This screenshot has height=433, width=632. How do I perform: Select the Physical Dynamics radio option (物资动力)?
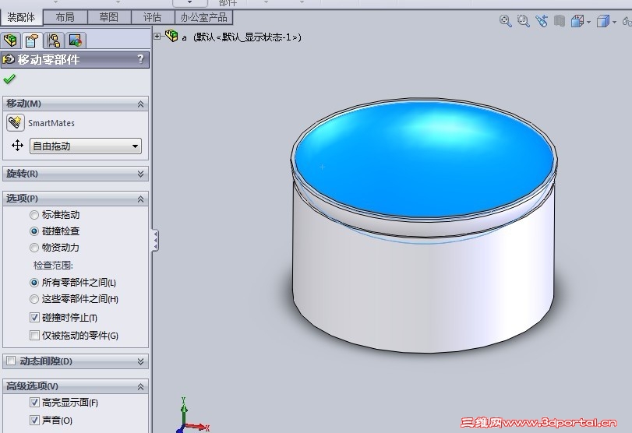tap(34, 248)
